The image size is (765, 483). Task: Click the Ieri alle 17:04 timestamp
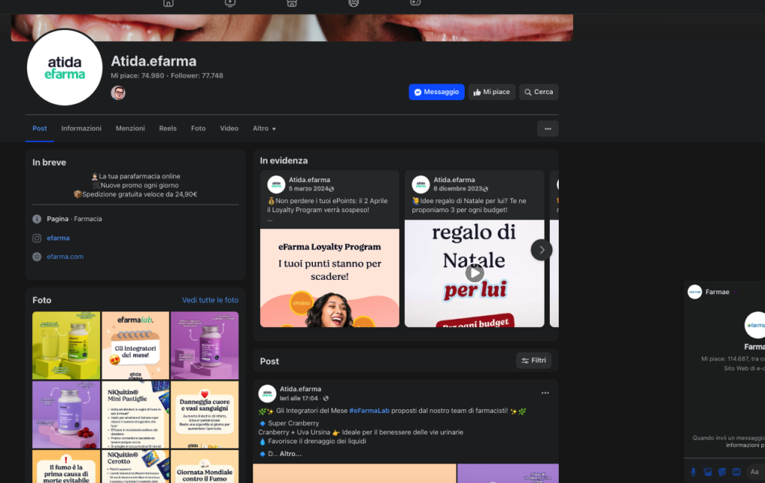[x=299, y=398]
